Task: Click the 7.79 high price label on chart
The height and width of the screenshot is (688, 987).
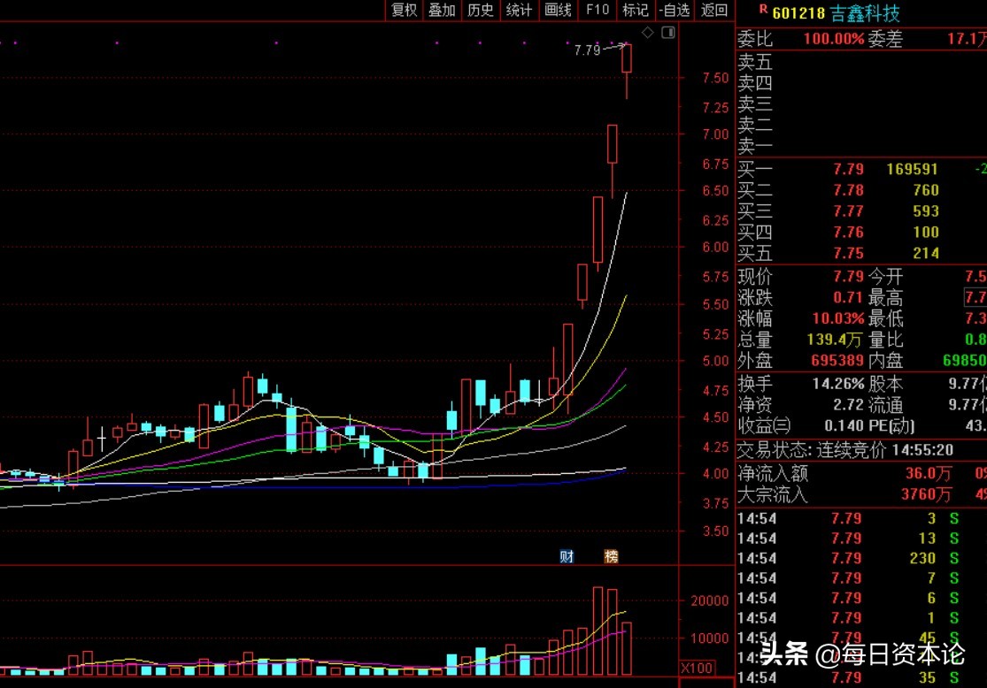Action: coord(587,50)
